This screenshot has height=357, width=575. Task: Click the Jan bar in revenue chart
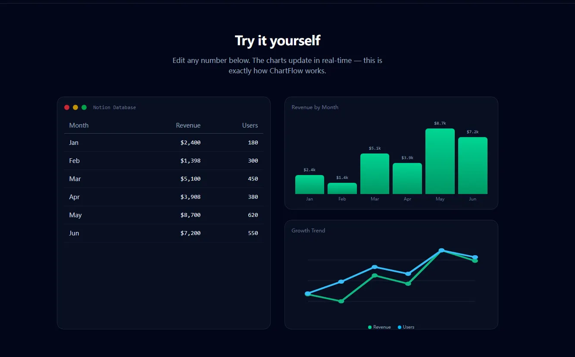click(309, 185)
